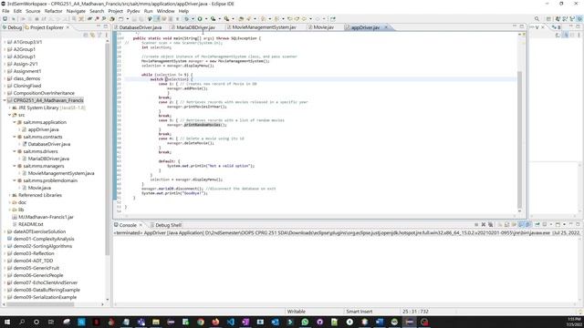Open Visual Studio Code from taskbar
584x328 pixels.
(x=231, y=322)
